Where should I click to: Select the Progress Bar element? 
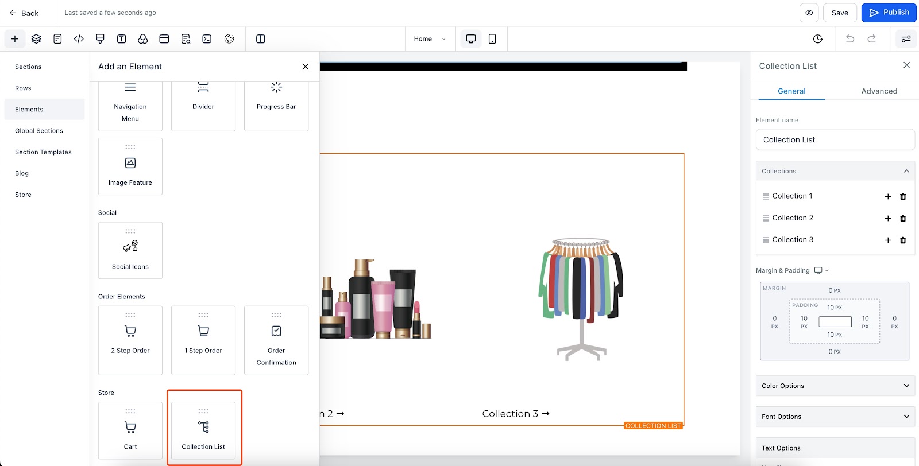[x=276, y=106]
